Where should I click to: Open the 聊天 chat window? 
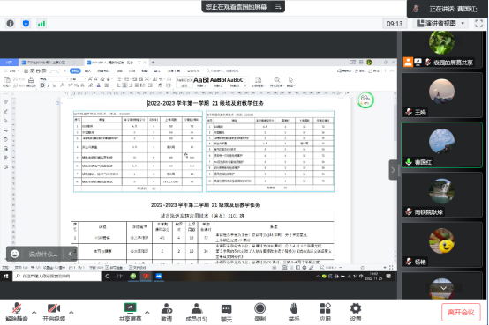pyautogui.click(x=227, y=313)
